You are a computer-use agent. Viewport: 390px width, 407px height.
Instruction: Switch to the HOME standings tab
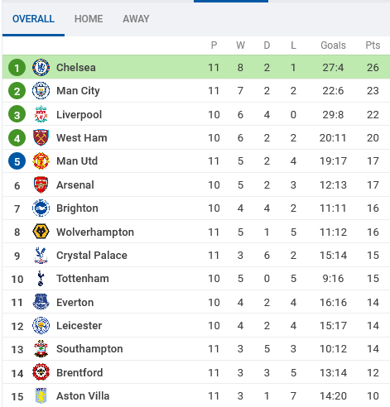[89, 19]
